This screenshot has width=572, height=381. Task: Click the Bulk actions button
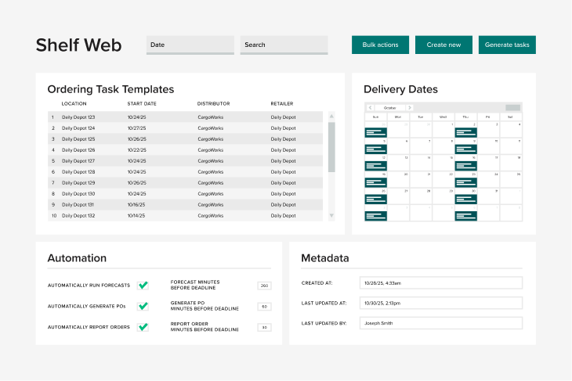click(x=380, y=45)
